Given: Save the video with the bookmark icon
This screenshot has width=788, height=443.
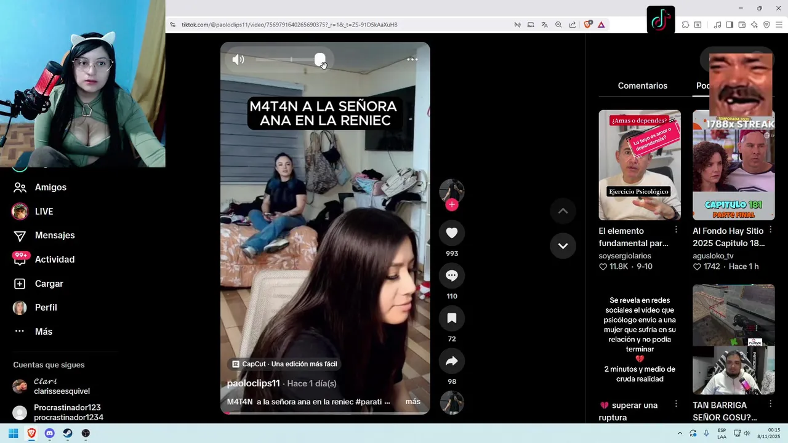Looking at the screenshot, I should (x=452, y=318).
